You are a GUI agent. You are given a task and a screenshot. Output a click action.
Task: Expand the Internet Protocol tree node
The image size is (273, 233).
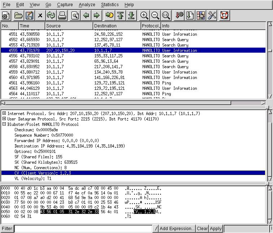pyautogui.click(x=4, y=114)
